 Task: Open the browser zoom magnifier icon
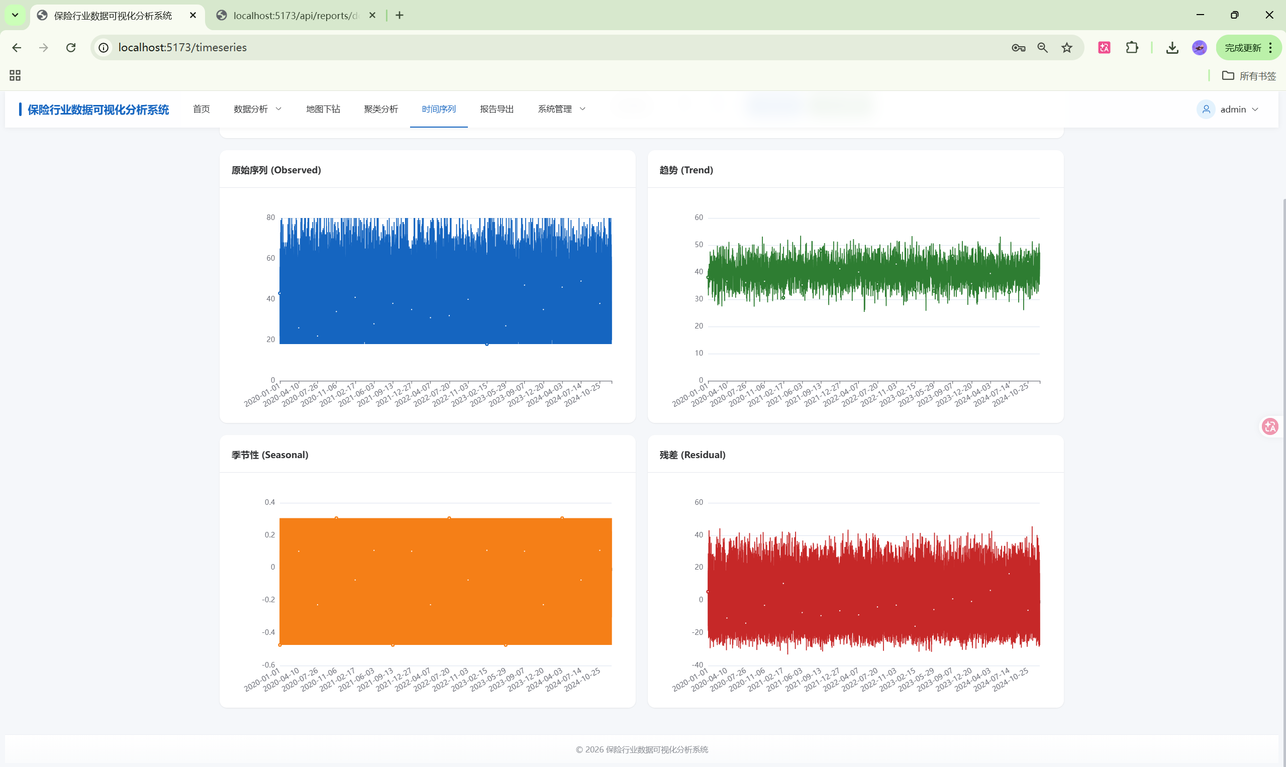(x=1042, y=48)
